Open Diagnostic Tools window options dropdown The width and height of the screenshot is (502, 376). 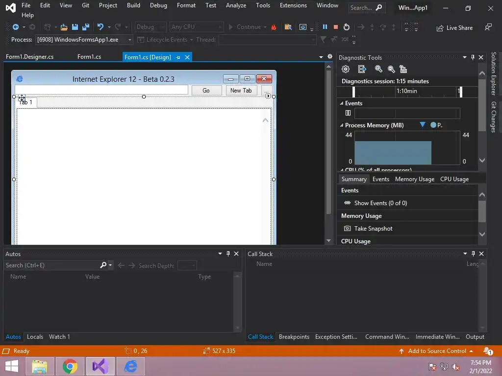pyautogui.click(x=465, y=57)
